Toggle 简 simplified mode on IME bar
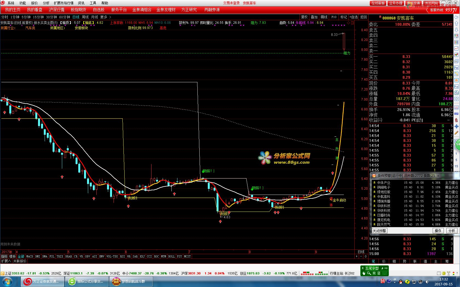The height and width of the screenshot is (287, 460). (374, 273)
